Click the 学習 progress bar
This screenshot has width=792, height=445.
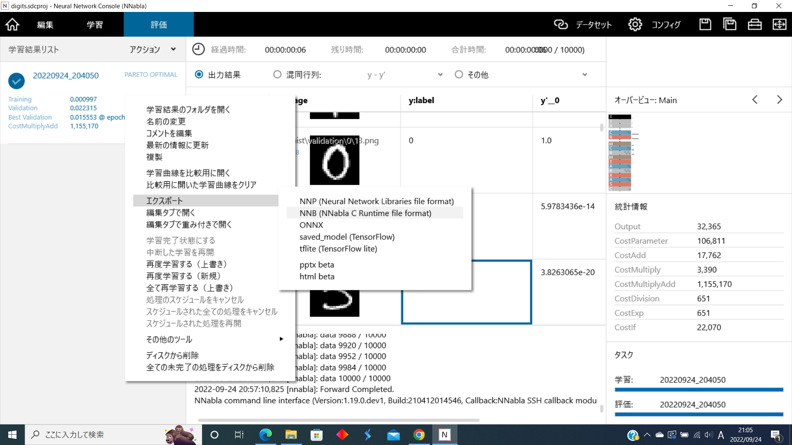699,389
